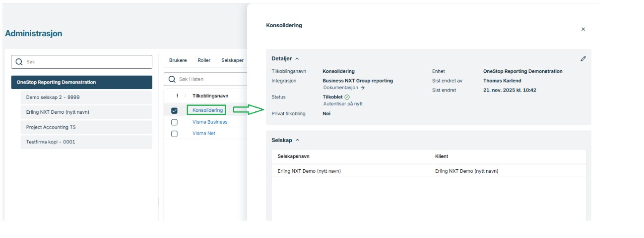The width and height of the screenshot is (644, 238).
Task: Click Autentiser på nytt link
Action: (x=342, y=104)
